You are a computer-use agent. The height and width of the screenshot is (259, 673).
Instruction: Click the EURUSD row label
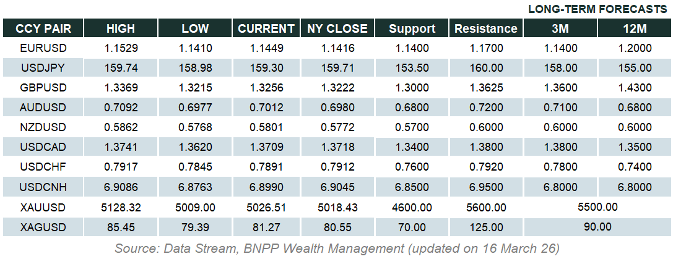coord(43,48)
